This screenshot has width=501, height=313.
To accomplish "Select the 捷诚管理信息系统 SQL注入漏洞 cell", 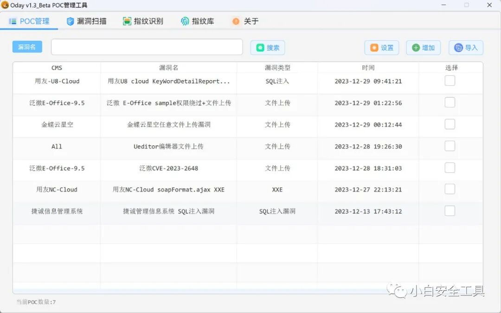I will coord(169,211).
